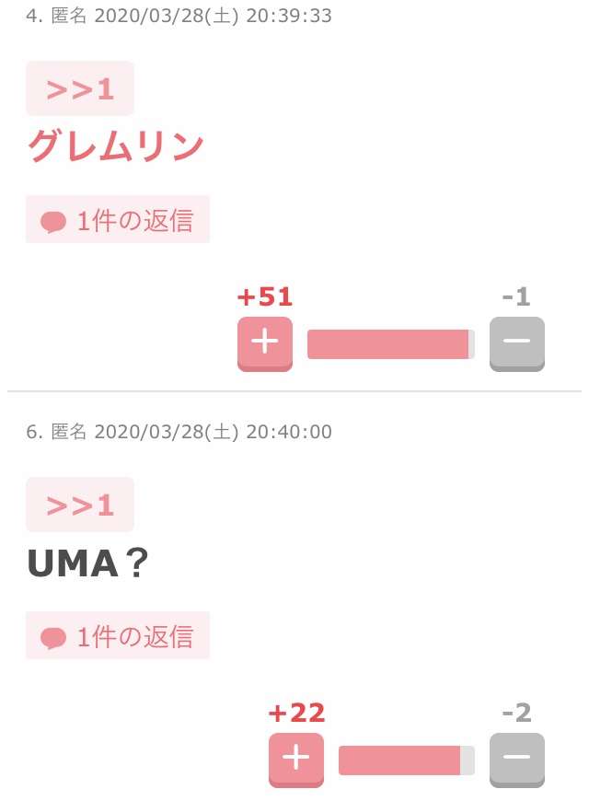Select the +22 upvote count

[296, 714]
